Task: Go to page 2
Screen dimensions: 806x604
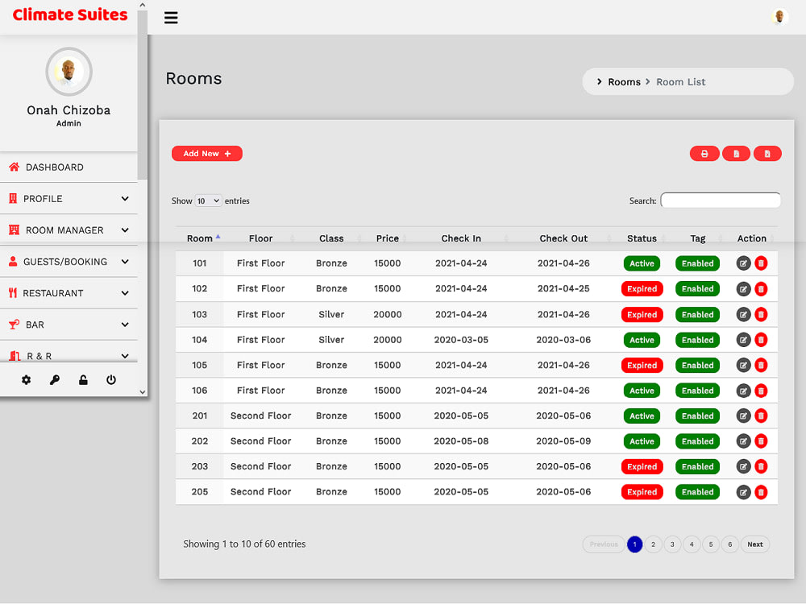Action: click(654, 544)
